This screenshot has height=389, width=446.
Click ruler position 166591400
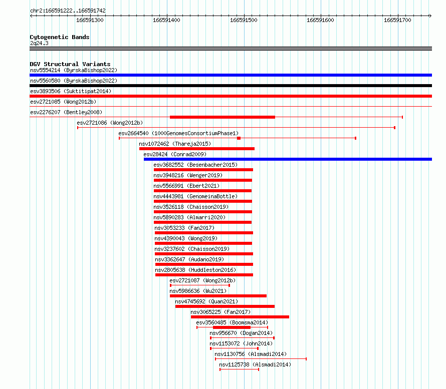pyautogui.click(x=167, y=20)
